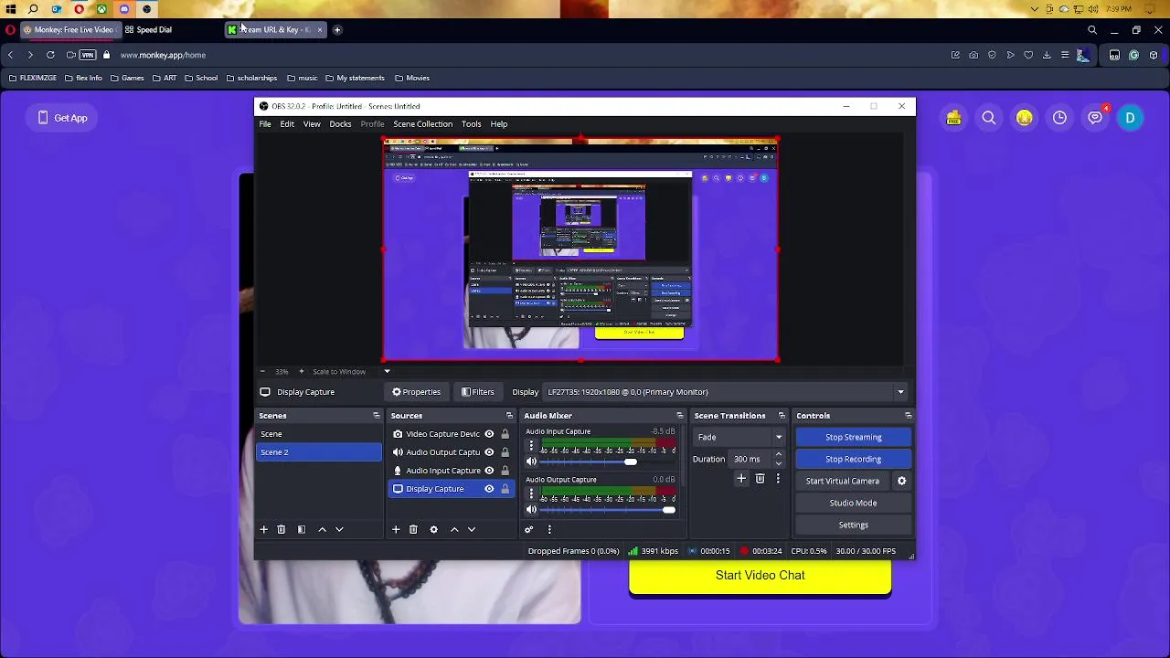This screenshot has height=658, width=1170.
Task: Toggle lock on Display Capture source
Action: pyautogui.click(x=505, y=489)
